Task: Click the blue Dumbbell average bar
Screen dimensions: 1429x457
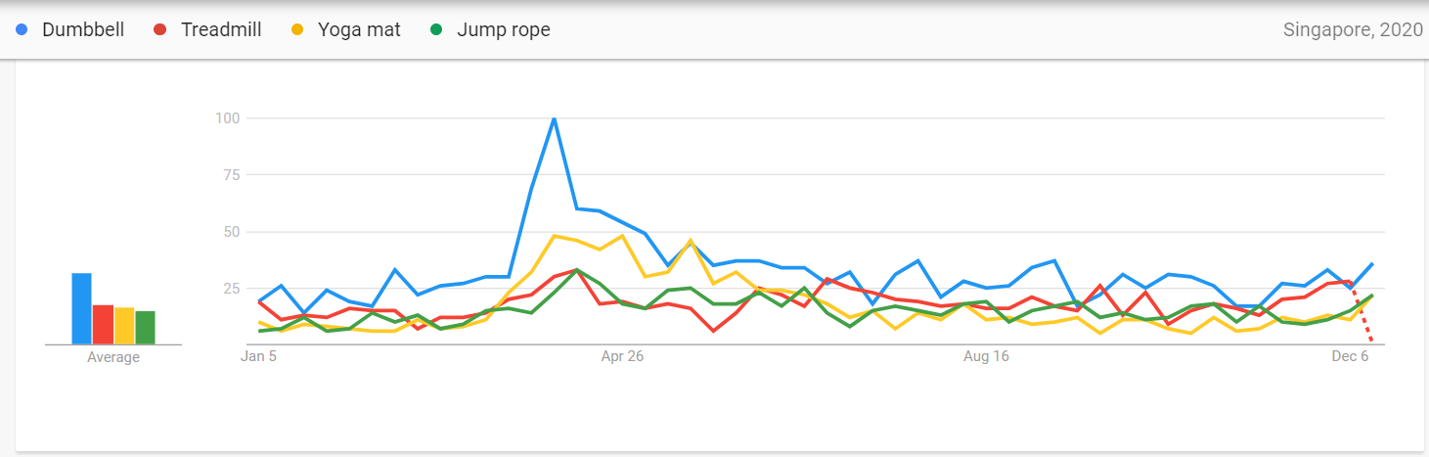Action: pyautogui.click(x=81, y=309)
